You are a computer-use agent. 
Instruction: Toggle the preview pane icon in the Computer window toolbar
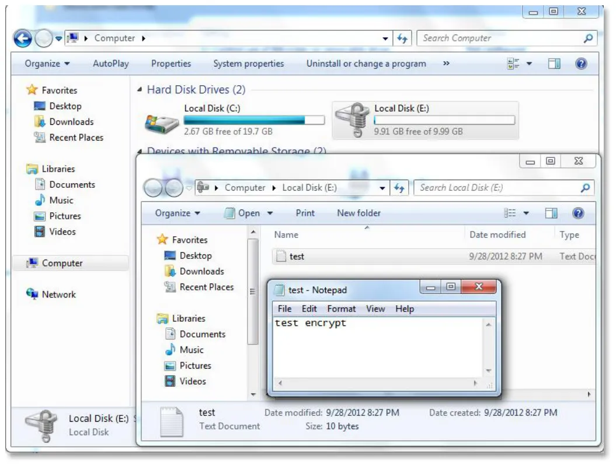pyautogui.click(x=554, y=64)
